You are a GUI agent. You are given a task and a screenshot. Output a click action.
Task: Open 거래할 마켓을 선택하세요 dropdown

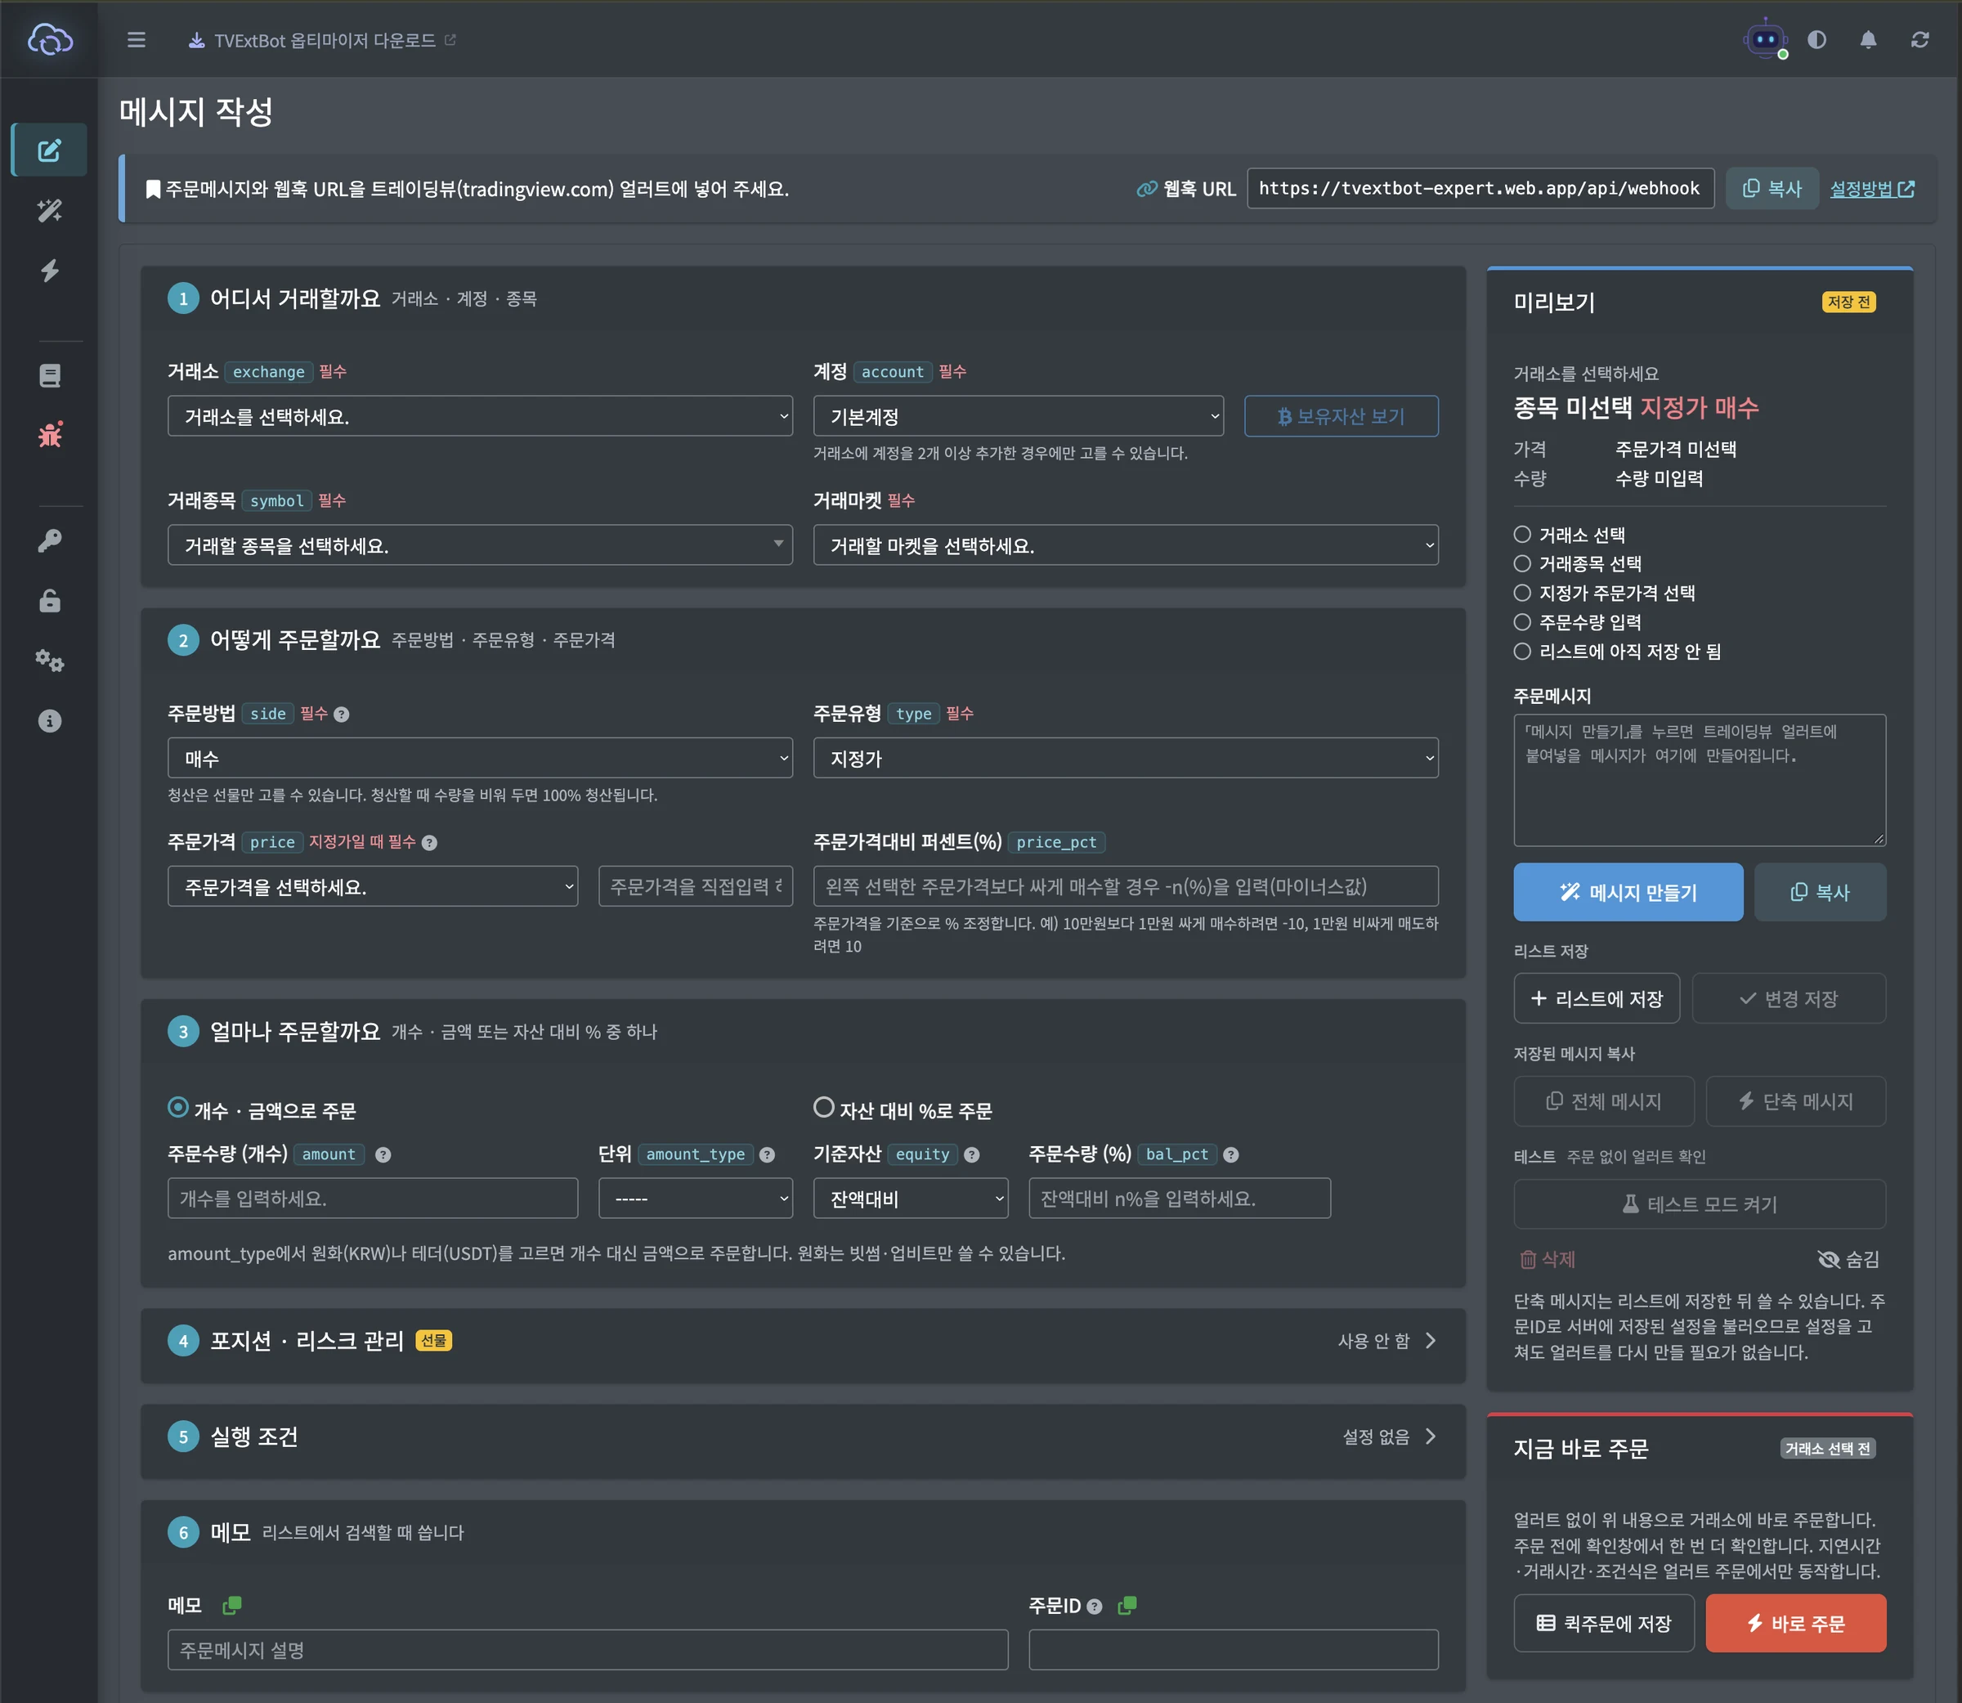click(x=1126, y=545)
